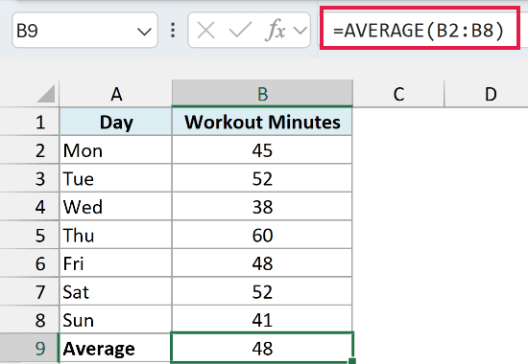Image resolution: width=528 pixels, height=364 pixels.
Task: Select the cell with value 60
Action: coord(262,235)
